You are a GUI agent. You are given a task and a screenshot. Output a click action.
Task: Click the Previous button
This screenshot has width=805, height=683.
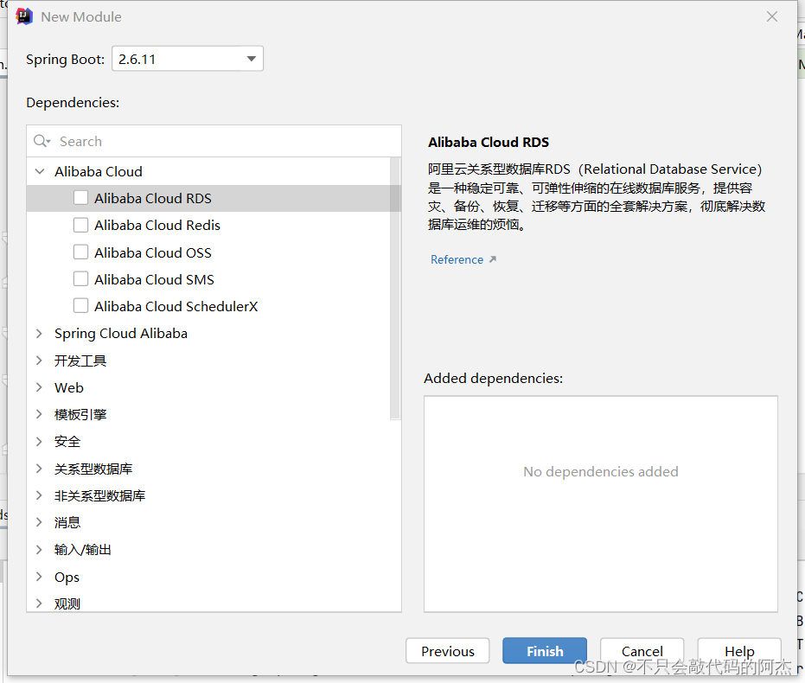coord(447,651)
